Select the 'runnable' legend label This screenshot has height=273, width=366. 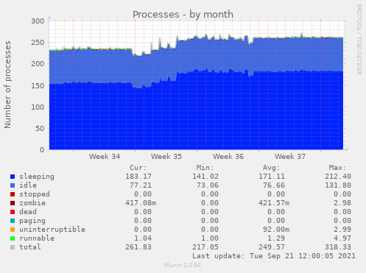pos(37,238)
